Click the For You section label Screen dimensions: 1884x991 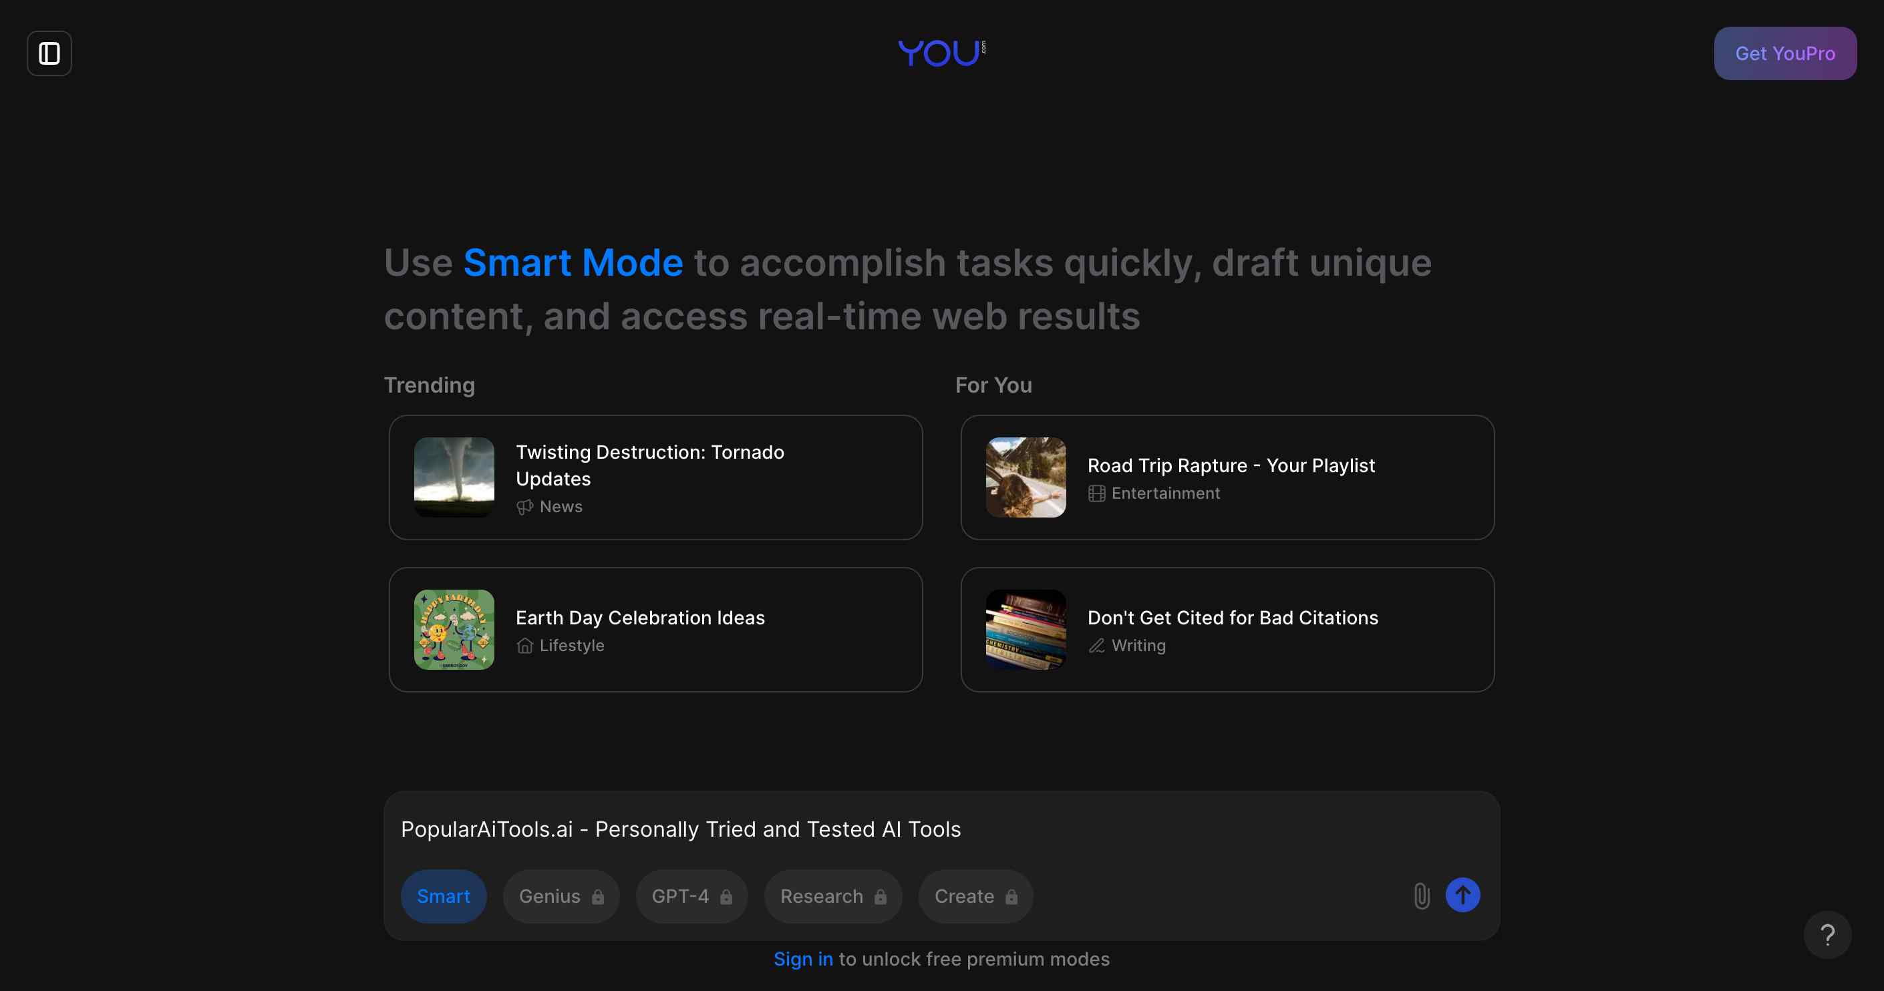pyautogui.click(x=993, y=385)
